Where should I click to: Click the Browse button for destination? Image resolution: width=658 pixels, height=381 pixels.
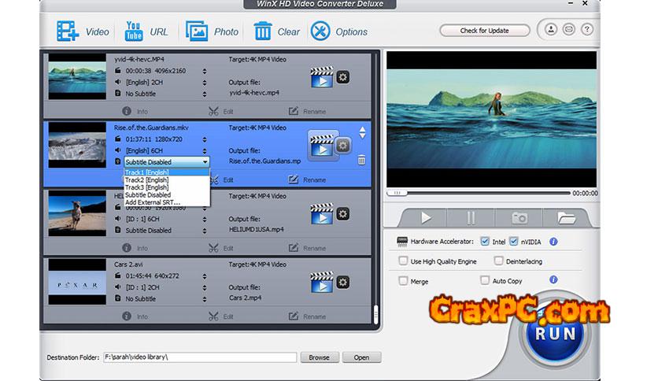coord(319,357)
